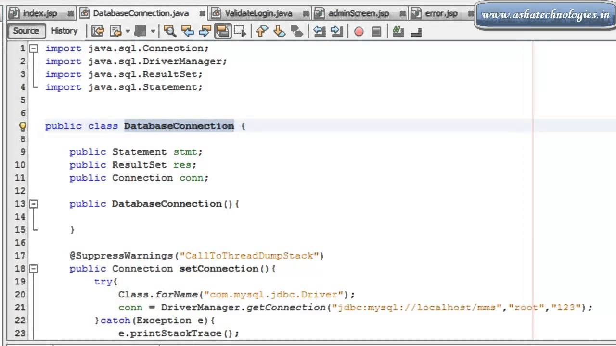Toggle bookmark on current line
The image size is (616, 346).
click(x=297, y=32)
